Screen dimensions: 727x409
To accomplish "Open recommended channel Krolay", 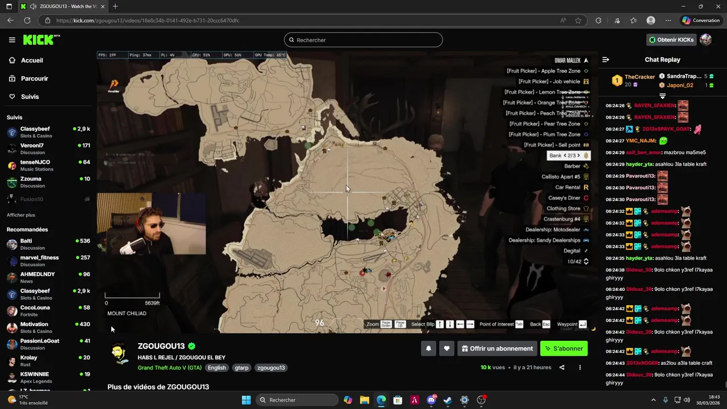I will click(48, 361).
